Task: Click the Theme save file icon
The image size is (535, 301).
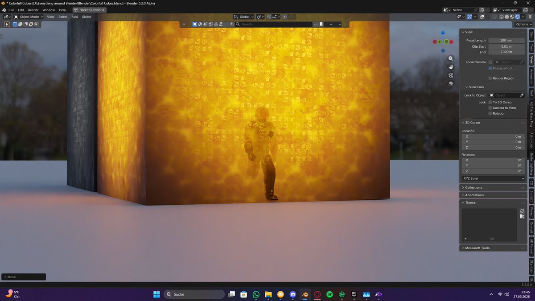Action: [522, 216]
